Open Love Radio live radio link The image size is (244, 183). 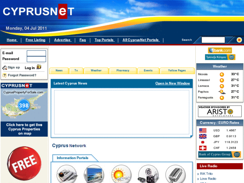208,179
